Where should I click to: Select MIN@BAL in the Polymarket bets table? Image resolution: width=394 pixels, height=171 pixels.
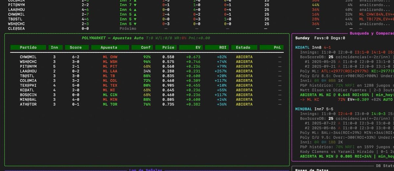(28, 99)
